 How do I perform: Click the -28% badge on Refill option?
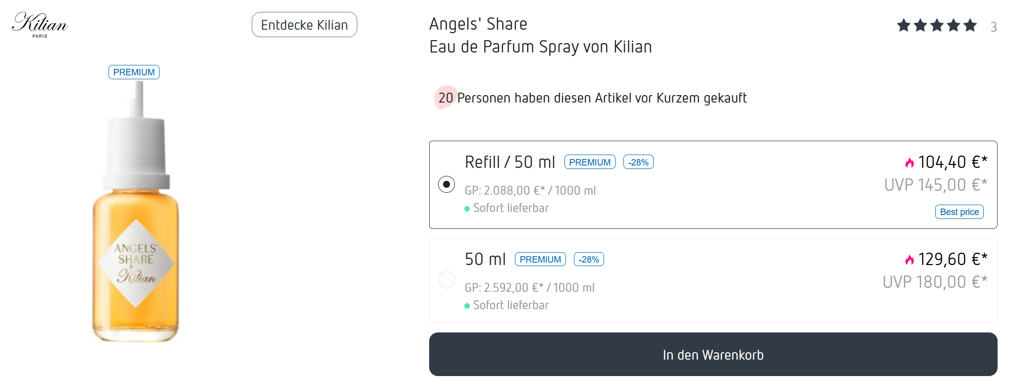coord(638,162)
